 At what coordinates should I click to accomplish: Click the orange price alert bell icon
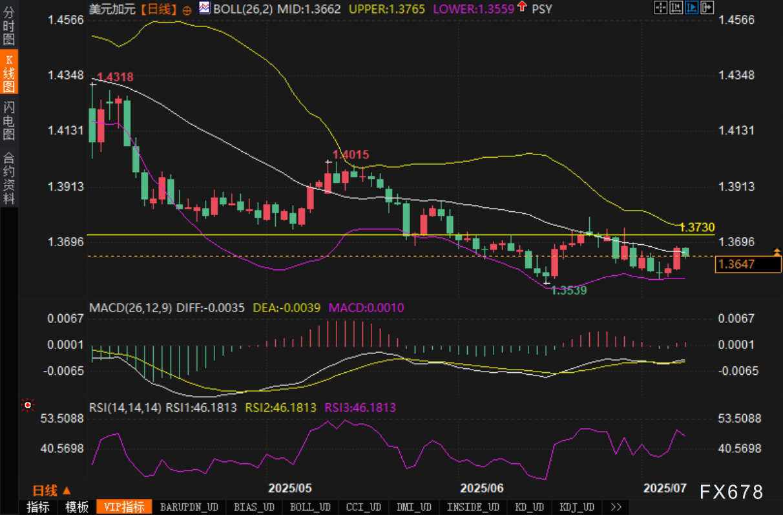(777, 251)
